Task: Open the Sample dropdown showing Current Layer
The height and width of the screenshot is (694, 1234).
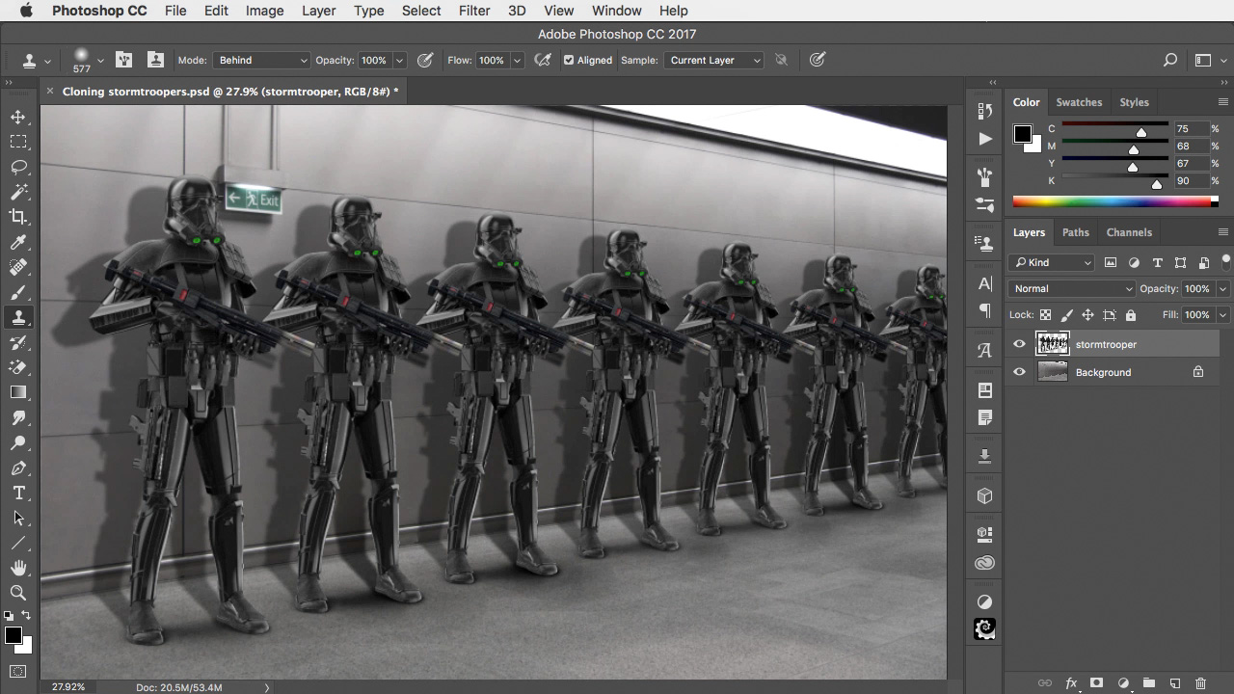Action: [713, 60]
